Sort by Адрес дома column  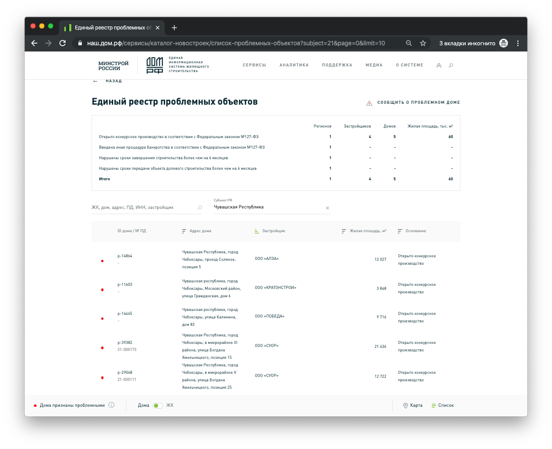[196, 231]
